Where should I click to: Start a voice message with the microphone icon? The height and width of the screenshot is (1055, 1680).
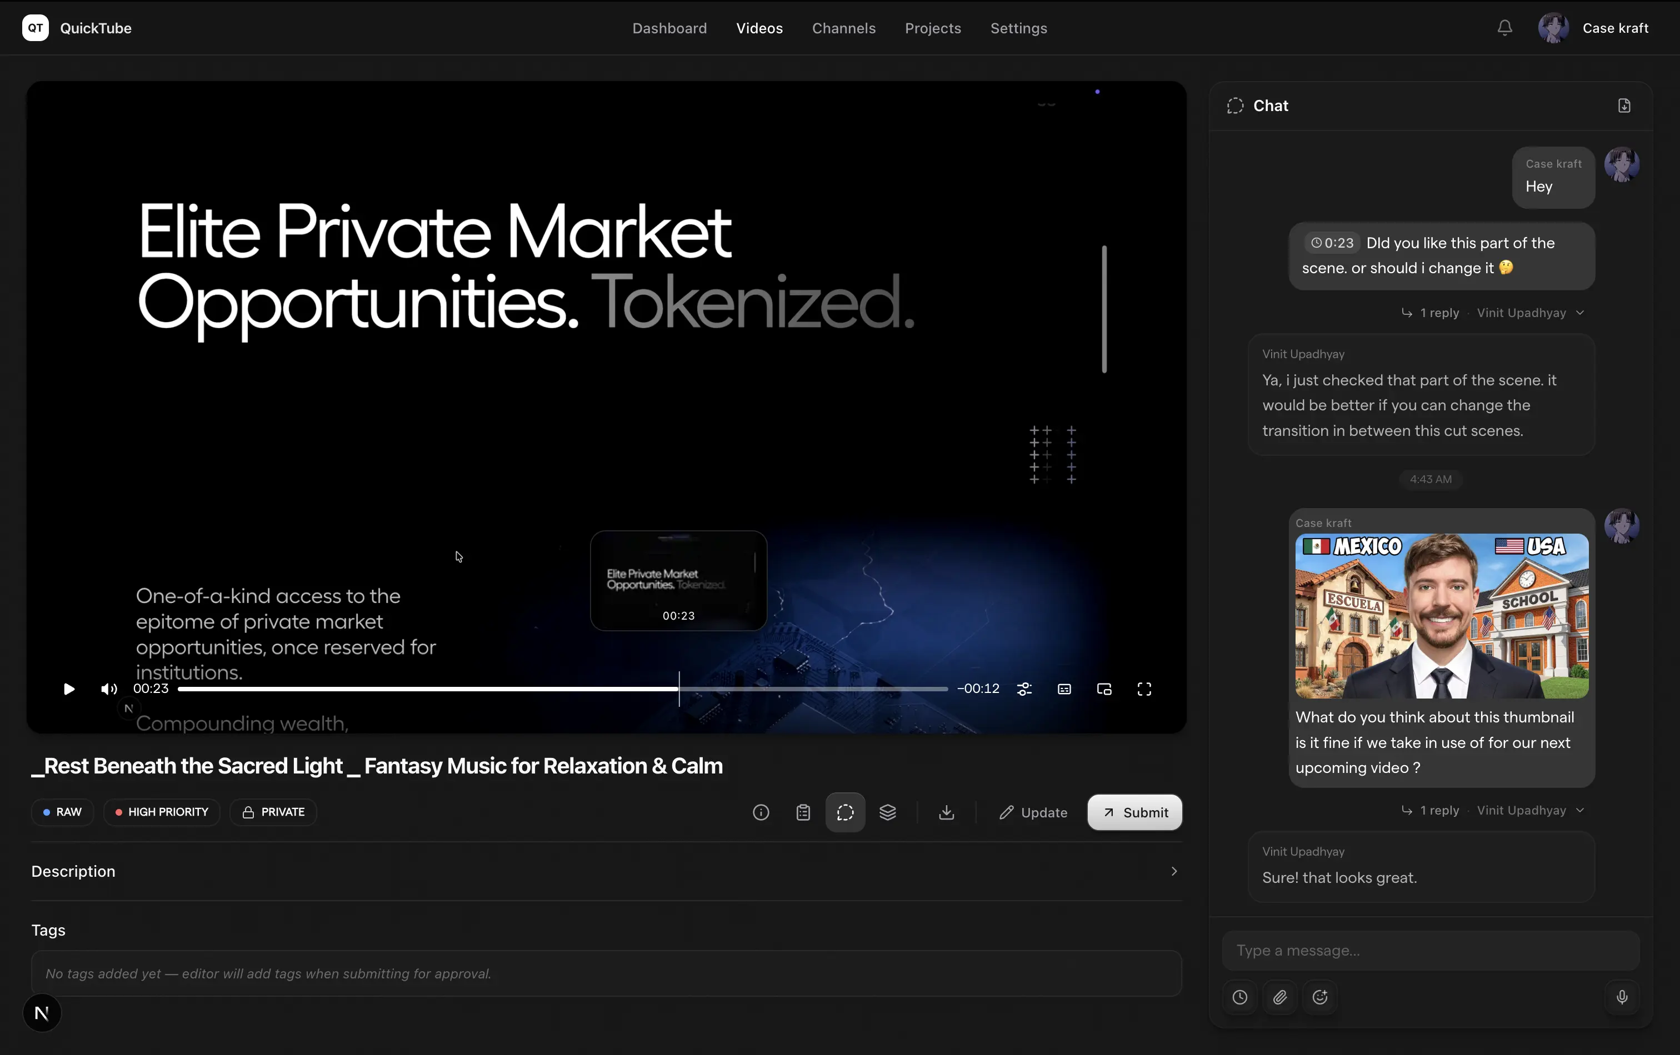[x=1622, y=997]
